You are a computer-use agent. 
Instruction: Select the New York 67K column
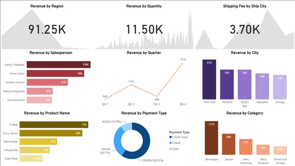pos(209,79)
